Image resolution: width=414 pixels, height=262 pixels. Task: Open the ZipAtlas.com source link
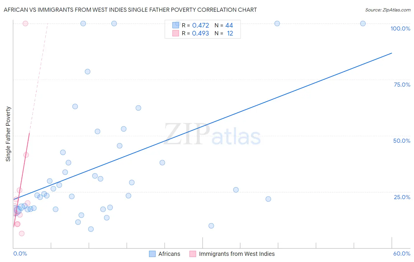(388, 10)
